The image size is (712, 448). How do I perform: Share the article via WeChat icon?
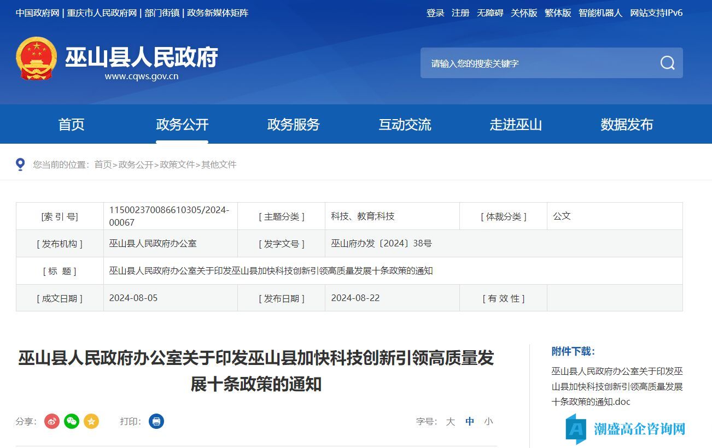[x=72, y=421]
